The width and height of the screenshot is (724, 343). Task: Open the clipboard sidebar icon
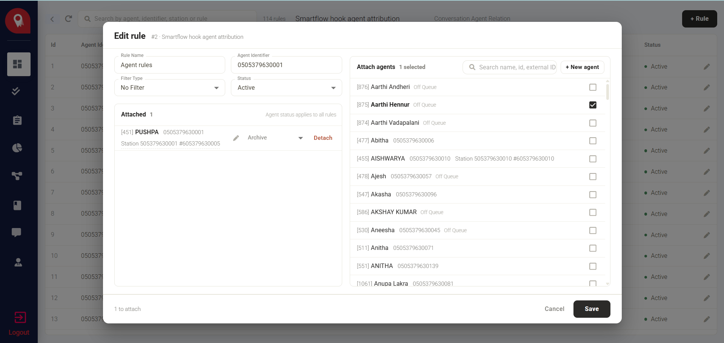17,120
